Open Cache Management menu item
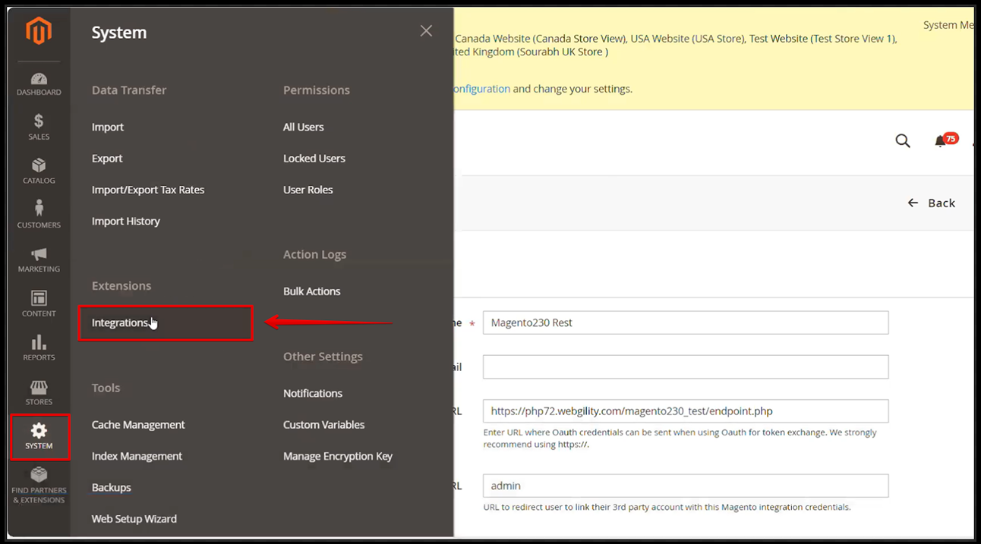Screen dimensions: 981x544 [x=138, y=425]
